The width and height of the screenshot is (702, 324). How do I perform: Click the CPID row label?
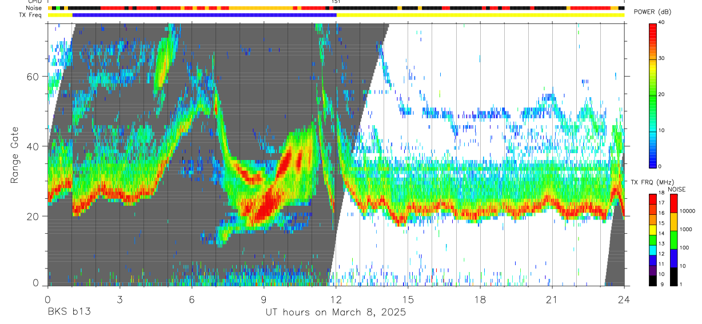point(35,2)
